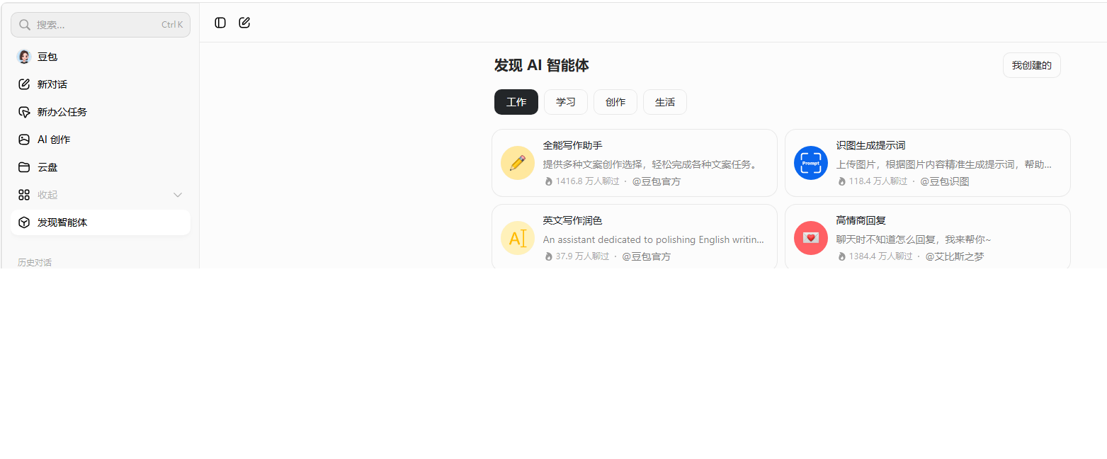Click author @豆包官方 under 英文写作润色
This screenshot has height=459, width=1107.
[647, 256]
